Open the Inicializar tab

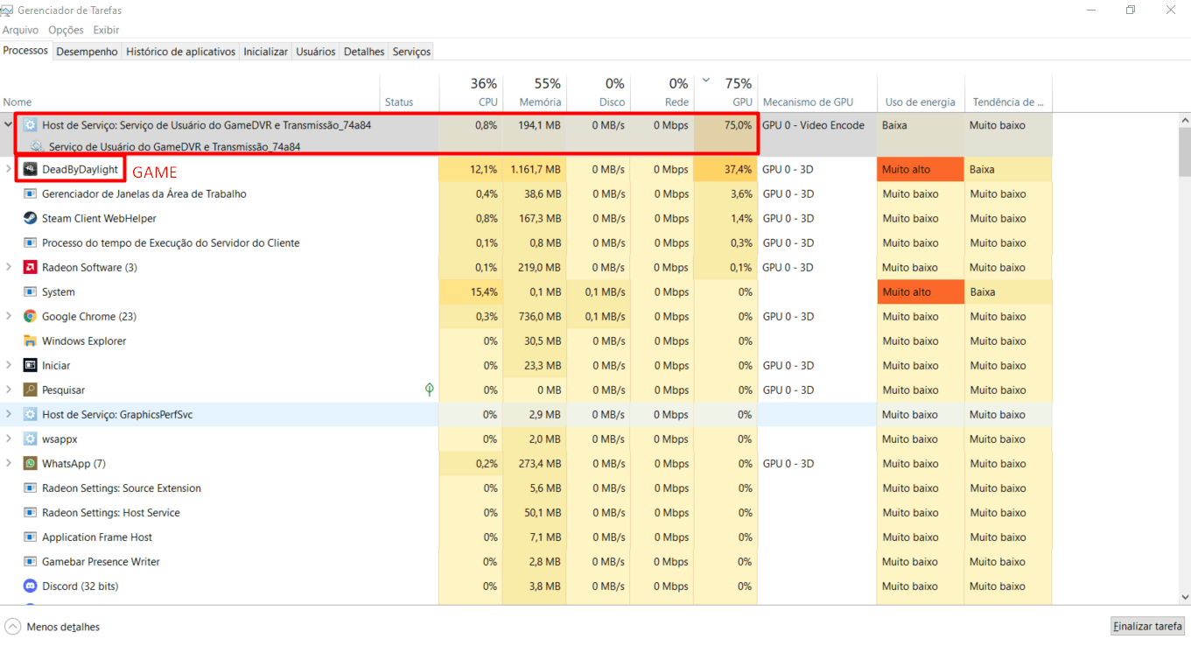coord(265,52)
